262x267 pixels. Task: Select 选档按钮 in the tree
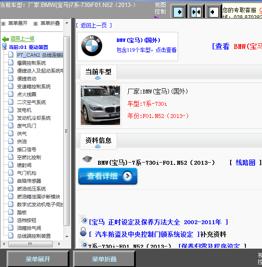[26, 220]
